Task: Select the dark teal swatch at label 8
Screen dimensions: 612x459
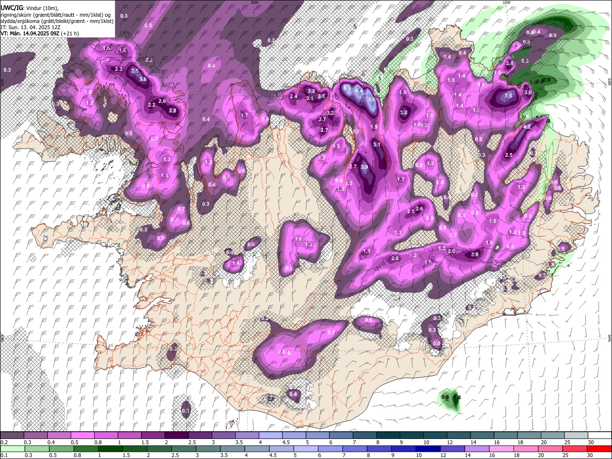Action: [387, 436]
